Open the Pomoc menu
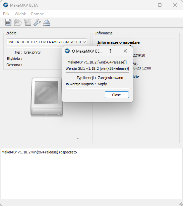This screenshot has height=206, width=183. [37, 14]
